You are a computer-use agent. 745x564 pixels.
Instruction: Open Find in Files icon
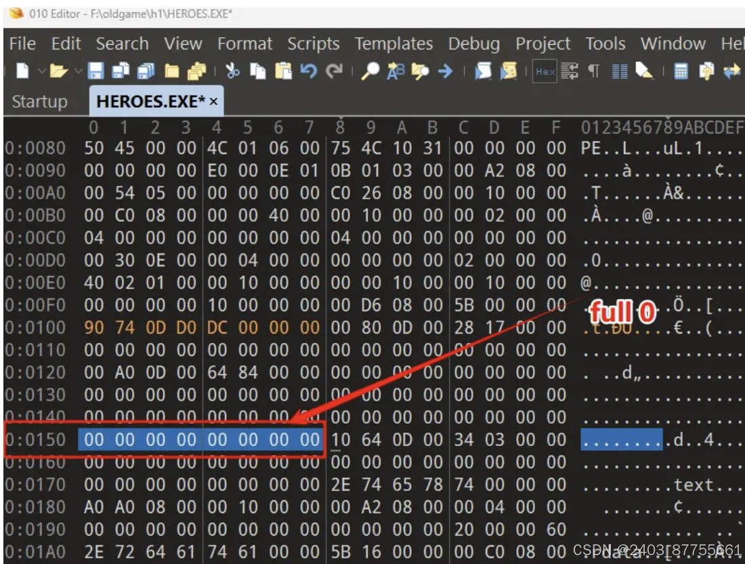tap(420, 71)
